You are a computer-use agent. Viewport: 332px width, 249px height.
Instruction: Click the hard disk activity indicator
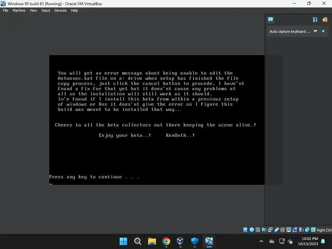coord(245,230)
